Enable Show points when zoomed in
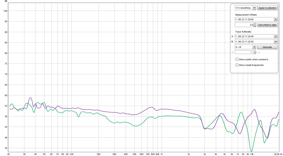The height and width of the screenshot is (156, 283). (x=237, y=60)
